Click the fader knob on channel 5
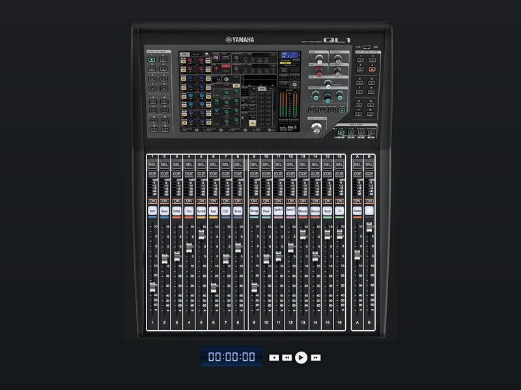Viewport: 521px width, 390px height. tap(201, 235)
